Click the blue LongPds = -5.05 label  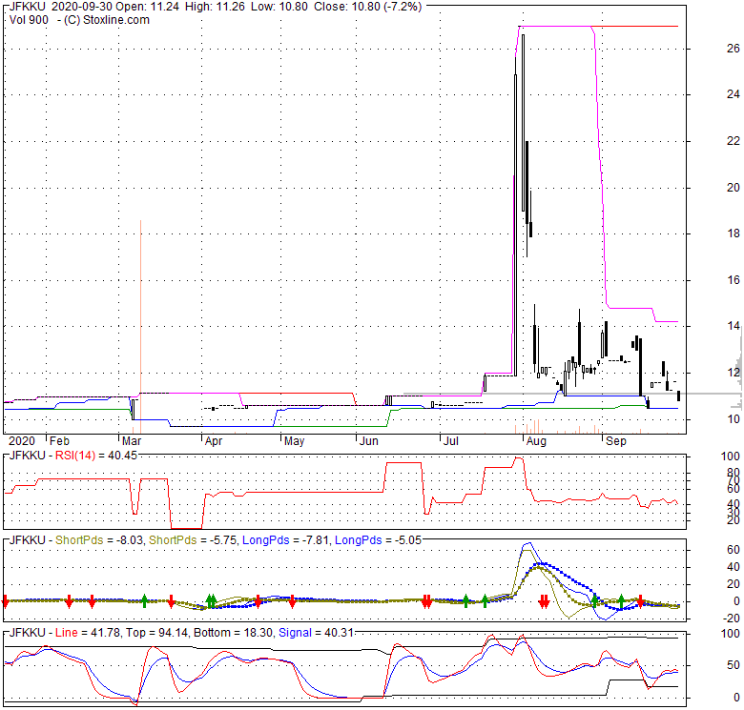(378, 540)
